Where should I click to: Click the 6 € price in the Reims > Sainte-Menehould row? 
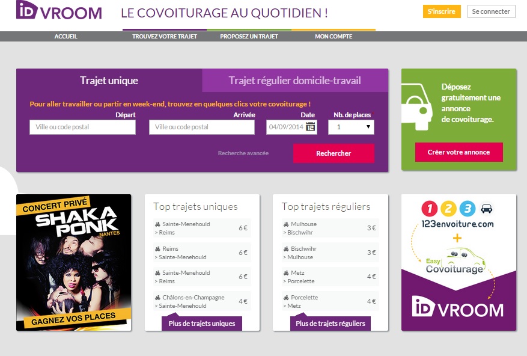(x=243, y=253)
